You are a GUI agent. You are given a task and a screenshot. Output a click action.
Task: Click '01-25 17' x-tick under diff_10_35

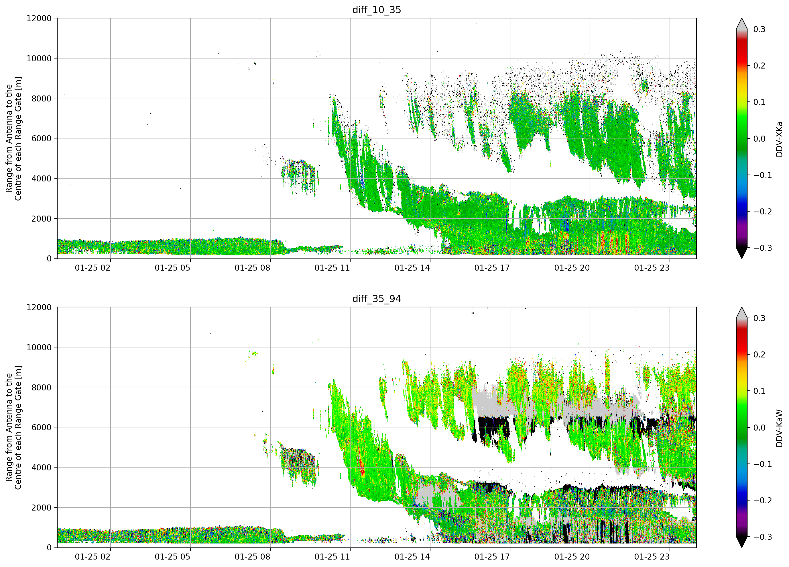[x=492, y=268]
